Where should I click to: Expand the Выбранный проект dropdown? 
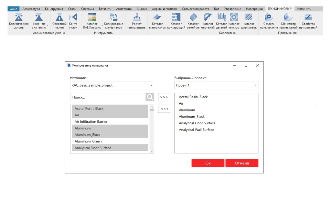256,85
